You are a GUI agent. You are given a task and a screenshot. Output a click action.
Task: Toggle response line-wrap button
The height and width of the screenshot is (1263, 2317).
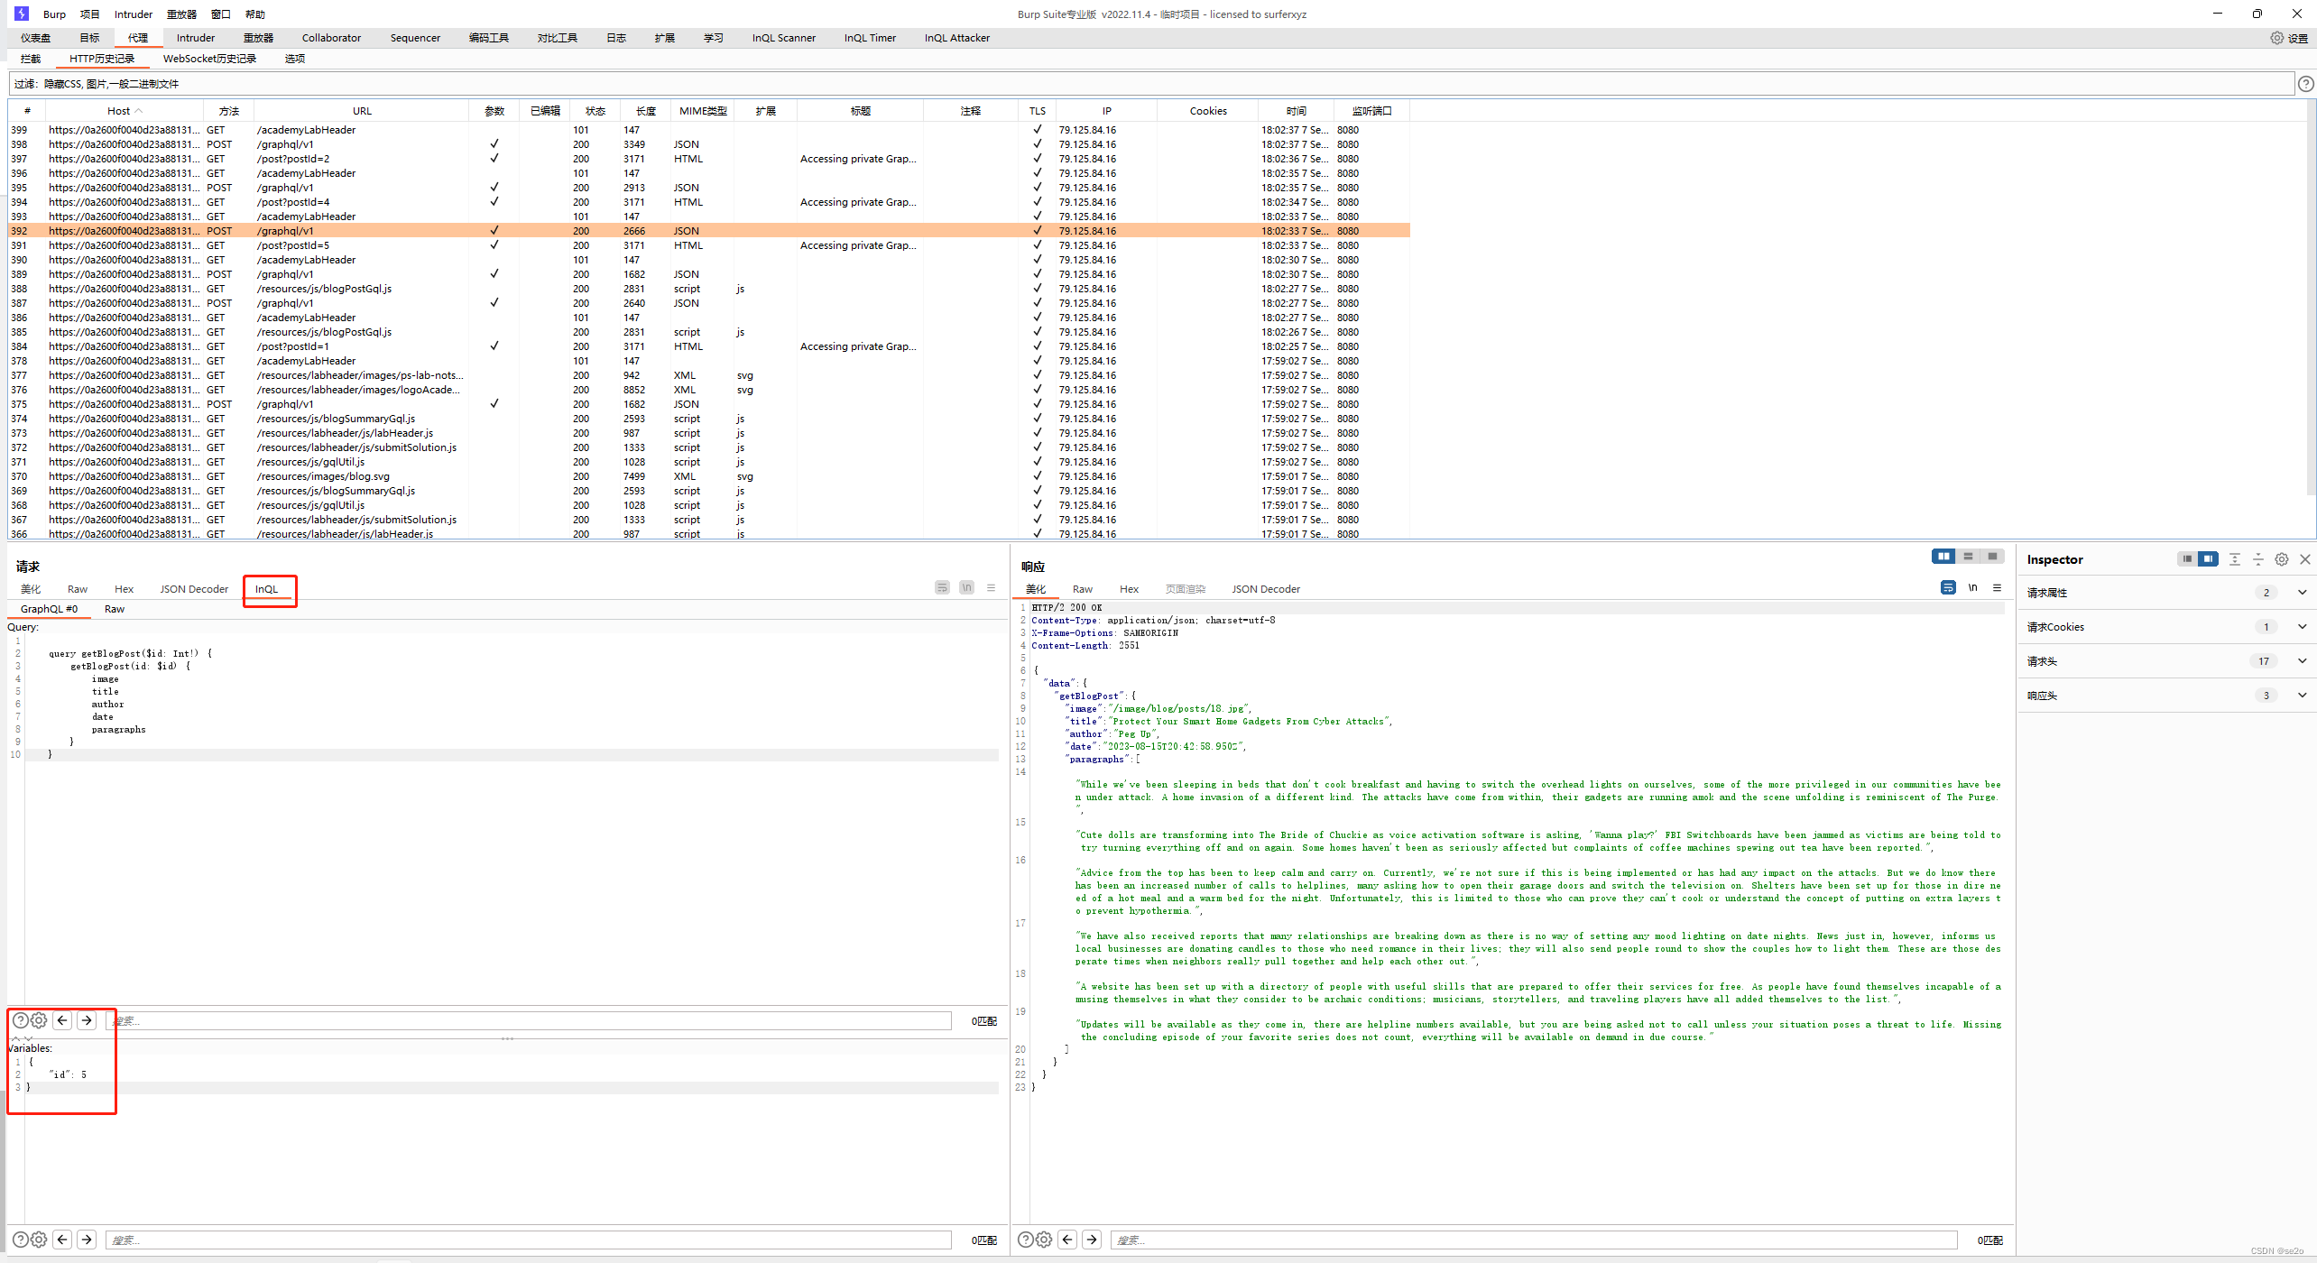coord(1948,587)
